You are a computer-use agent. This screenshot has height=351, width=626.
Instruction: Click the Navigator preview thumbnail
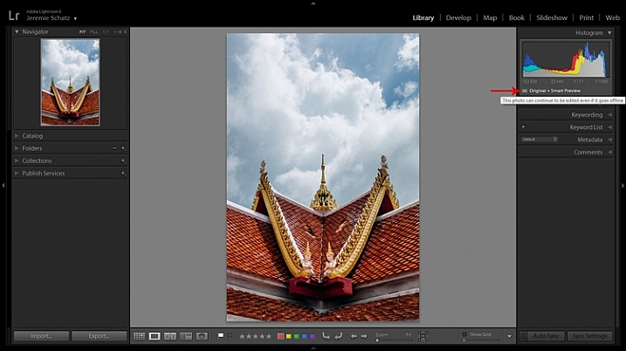[70, 82]
